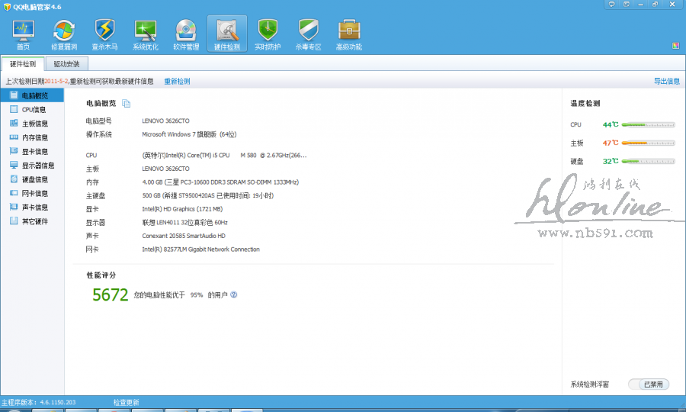Open 系统优化 system optimization
Screen dimensions: 686x412
[x=146, y=34]
